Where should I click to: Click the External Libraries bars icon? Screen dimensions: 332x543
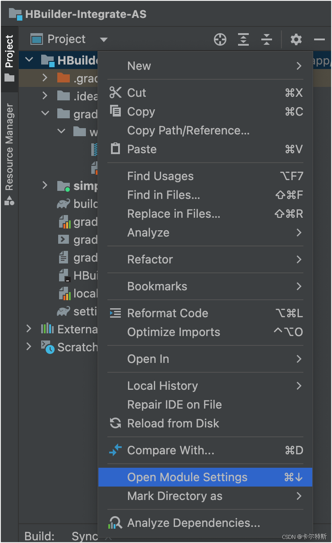47,329
